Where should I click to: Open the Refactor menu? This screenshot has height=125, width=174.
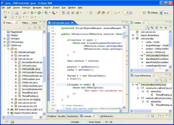click(26, 7)
